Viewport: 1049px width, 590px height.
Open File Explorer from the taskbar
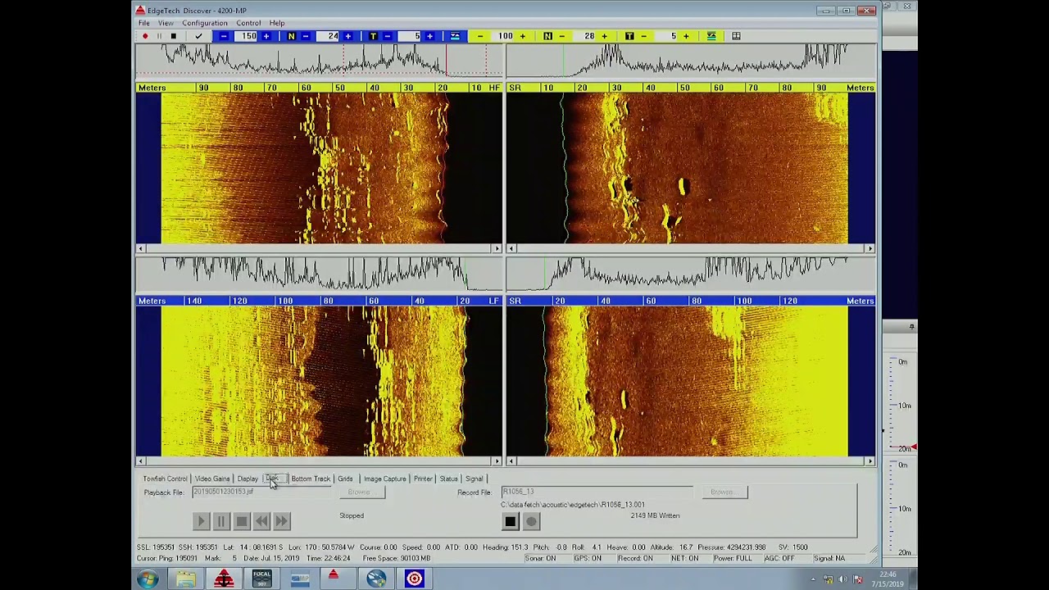pos(186,579)
